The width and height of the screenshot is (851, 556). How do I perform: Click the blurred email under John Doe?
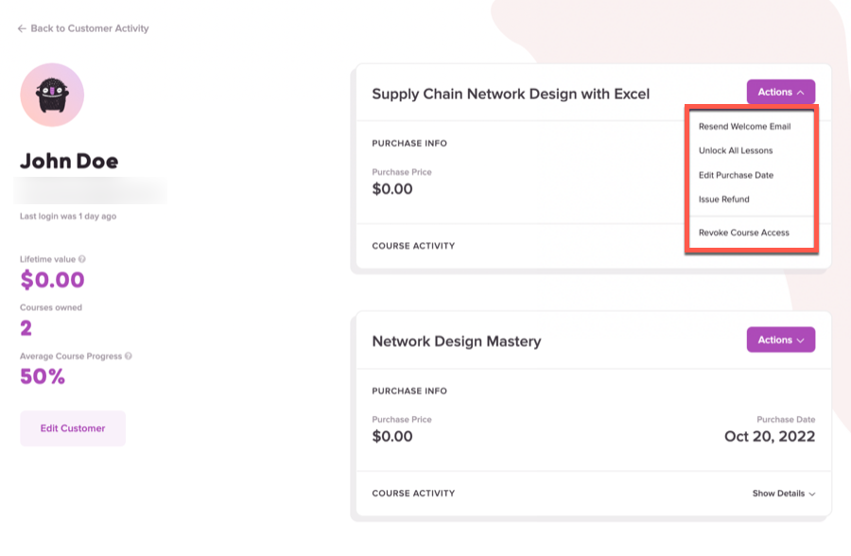pos(90,191)
